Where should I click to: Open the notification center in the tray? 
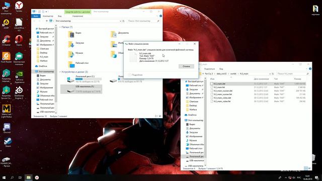[316, 177]
